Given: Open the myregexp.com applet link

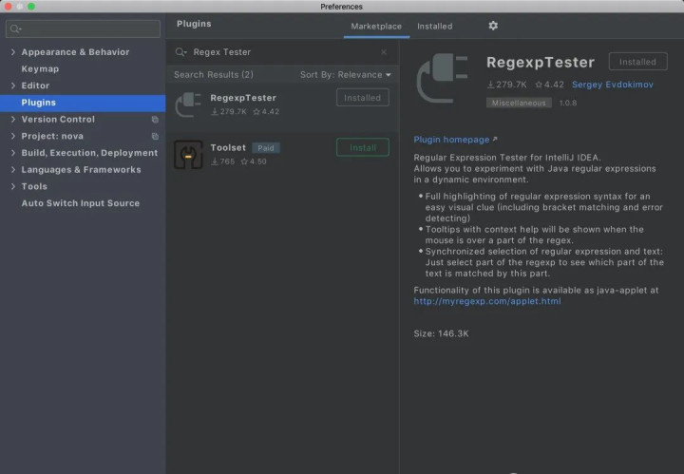Looking at the screenshot, I should (x=486, y=301).
